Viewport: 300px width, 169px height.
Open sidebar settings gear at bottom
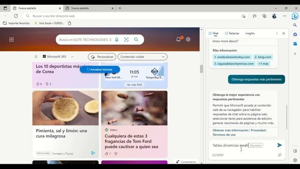coord(295,160)
